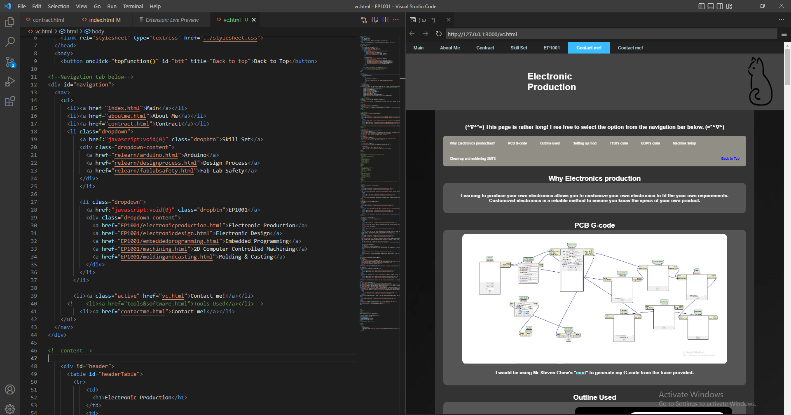Image resolution: width=791 pixels, height=415 pixels.
Task: Toggle Secondary Side Bar layout button
Action: coord(720,6)
